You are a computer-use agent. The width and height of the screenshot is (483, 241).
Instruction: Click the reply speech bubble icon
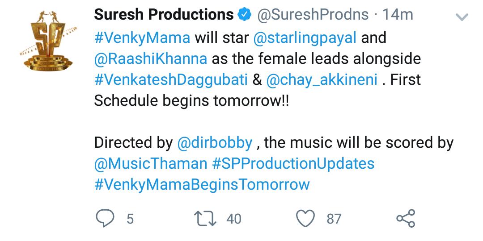pyautogui.click(x=105, y=219)
